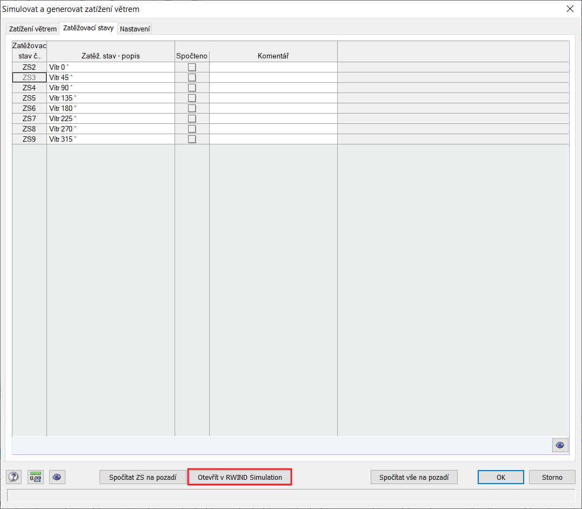The image size is (582, 509).
Task: Open the help dialog via question mark icon
Action: pos(14,477)
